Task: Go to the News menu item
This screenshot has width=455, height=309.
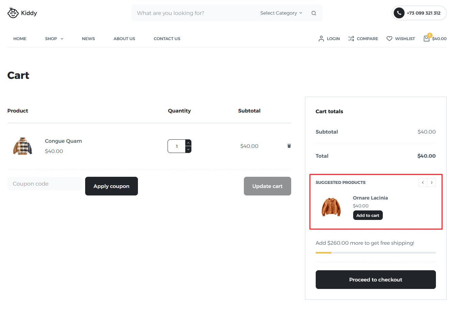Action: point(88,38)
